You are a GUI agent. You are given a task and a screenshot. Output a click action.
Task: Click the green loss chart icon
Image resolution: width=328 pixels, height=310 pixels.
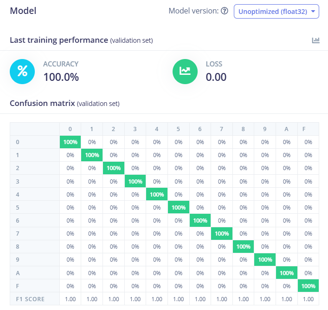[185, 71]
